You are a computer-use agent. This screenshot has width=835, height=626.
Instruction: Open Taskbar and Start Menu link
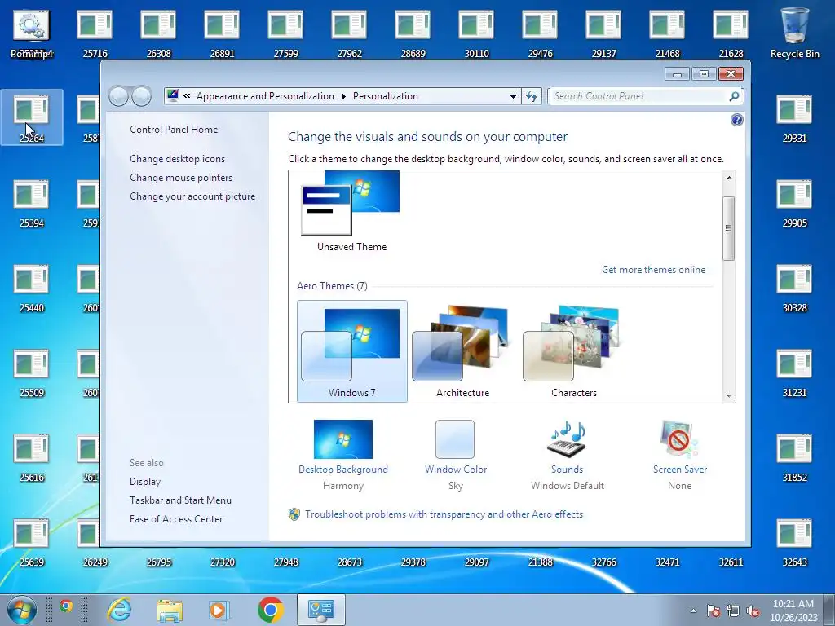pos(180,500)
